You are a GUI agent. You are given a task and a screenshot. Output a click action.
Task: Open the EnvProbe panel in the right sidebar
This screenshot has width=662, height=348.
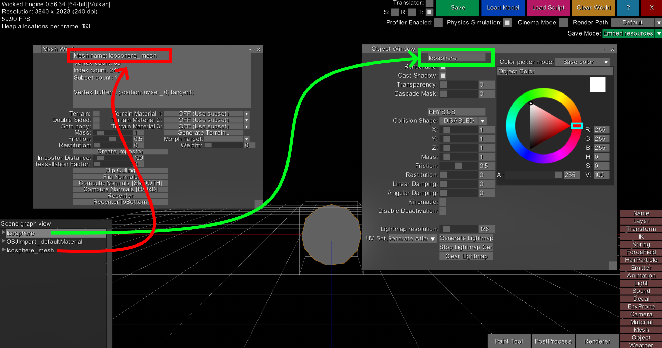(x=641, y=306)
